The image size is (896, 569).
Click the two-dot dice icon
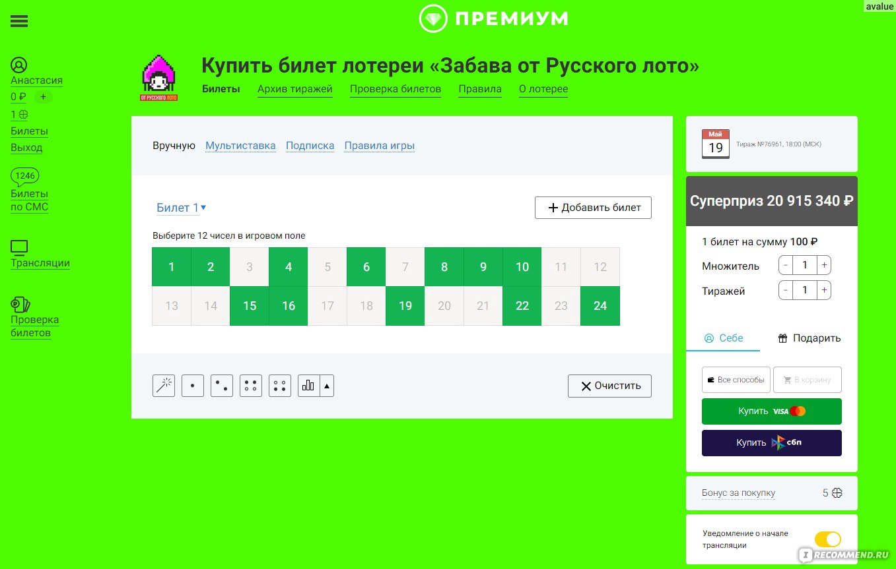222,386
